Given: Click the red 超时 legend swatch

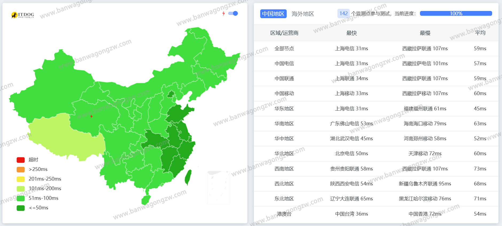Looking at the screenshot, I should (21, 160).
